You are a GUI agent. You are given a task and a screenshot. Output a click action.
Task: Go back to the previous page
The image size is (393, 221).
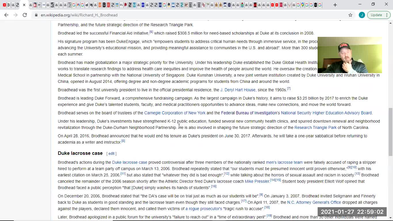6,15
